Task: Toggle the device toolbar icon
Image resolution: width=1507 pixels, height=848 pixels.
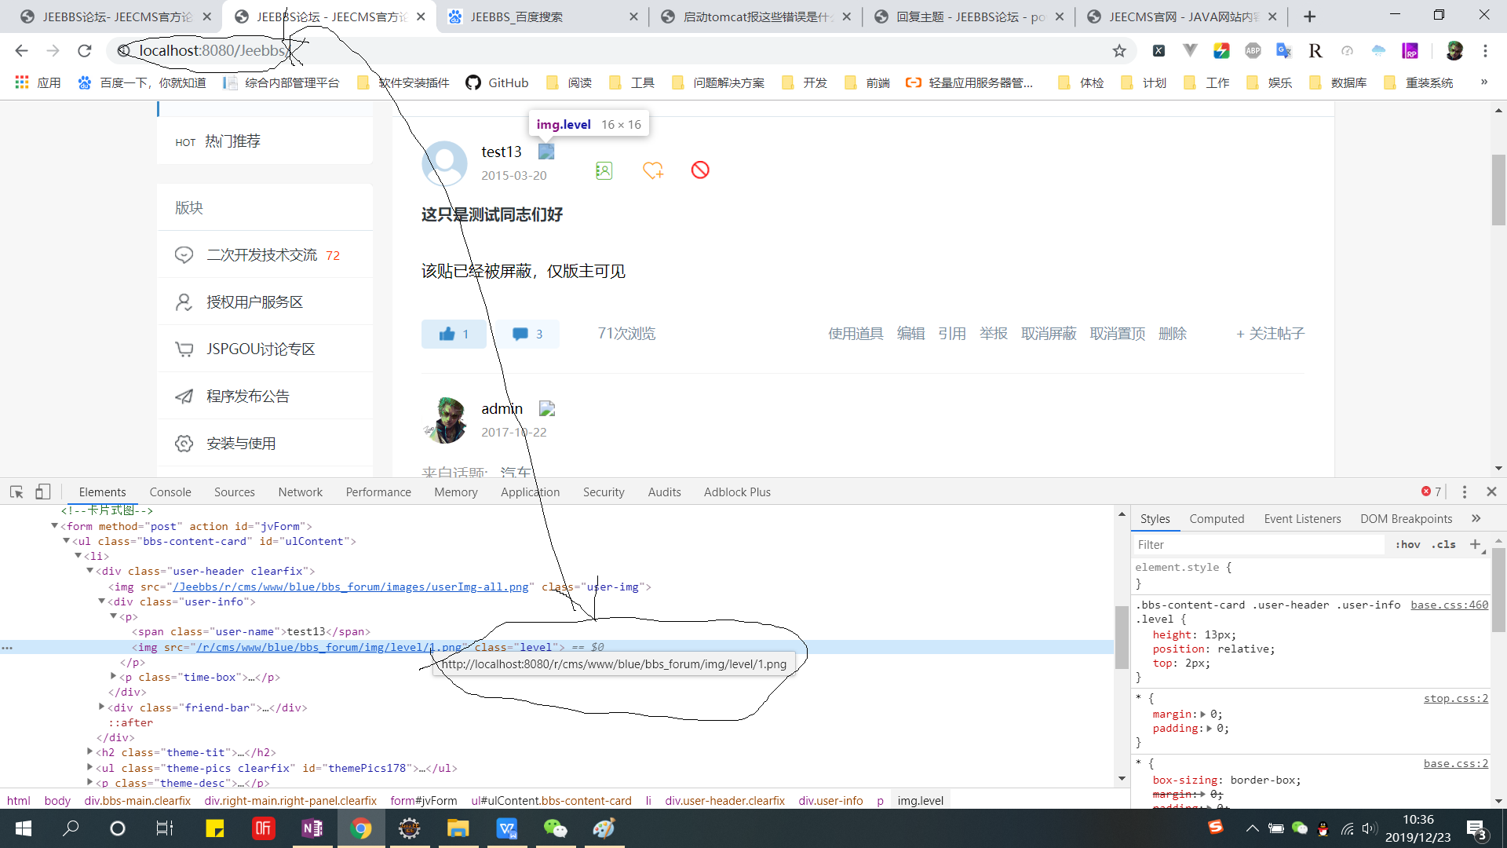Action: tap(42, 492)
